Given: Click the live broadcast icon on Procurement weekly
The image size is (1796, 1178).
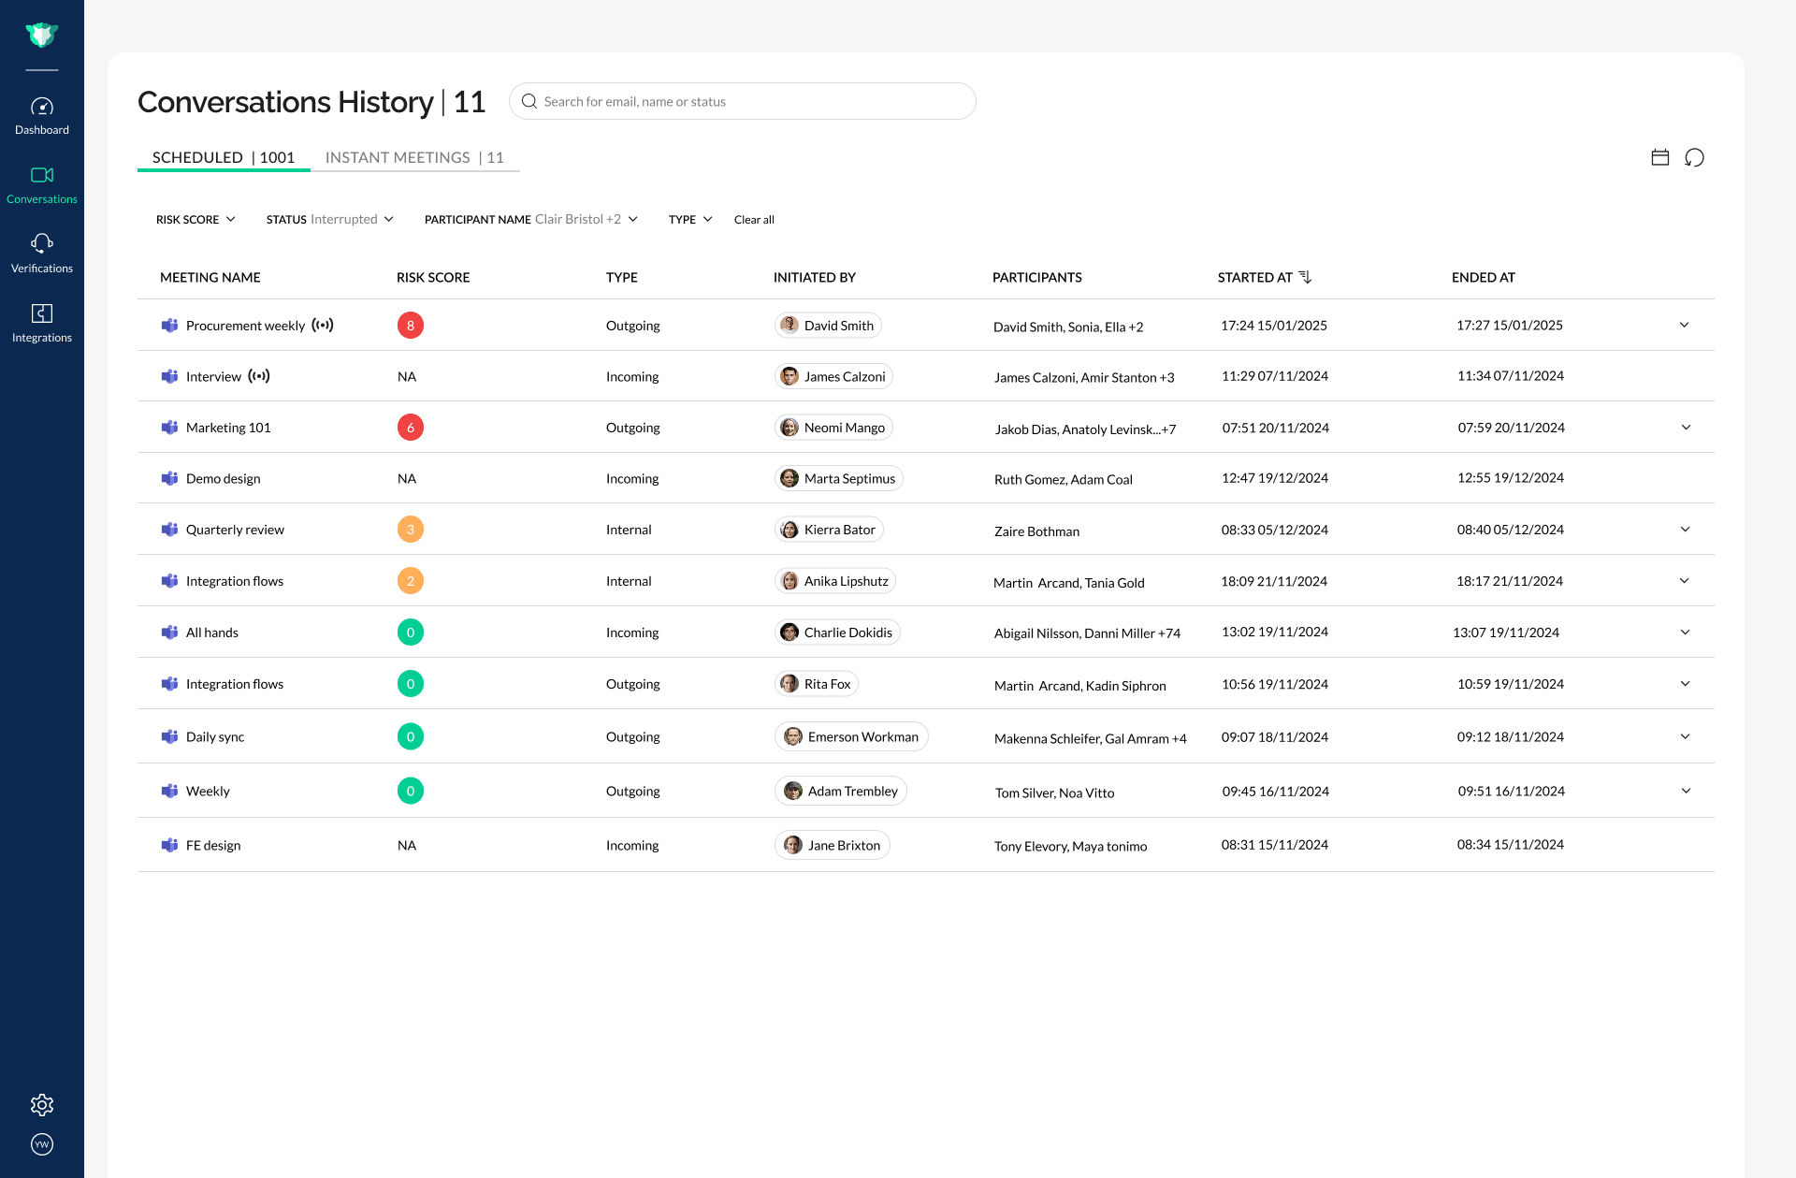Looking at the screenshot, I should [x=323, y=326].
